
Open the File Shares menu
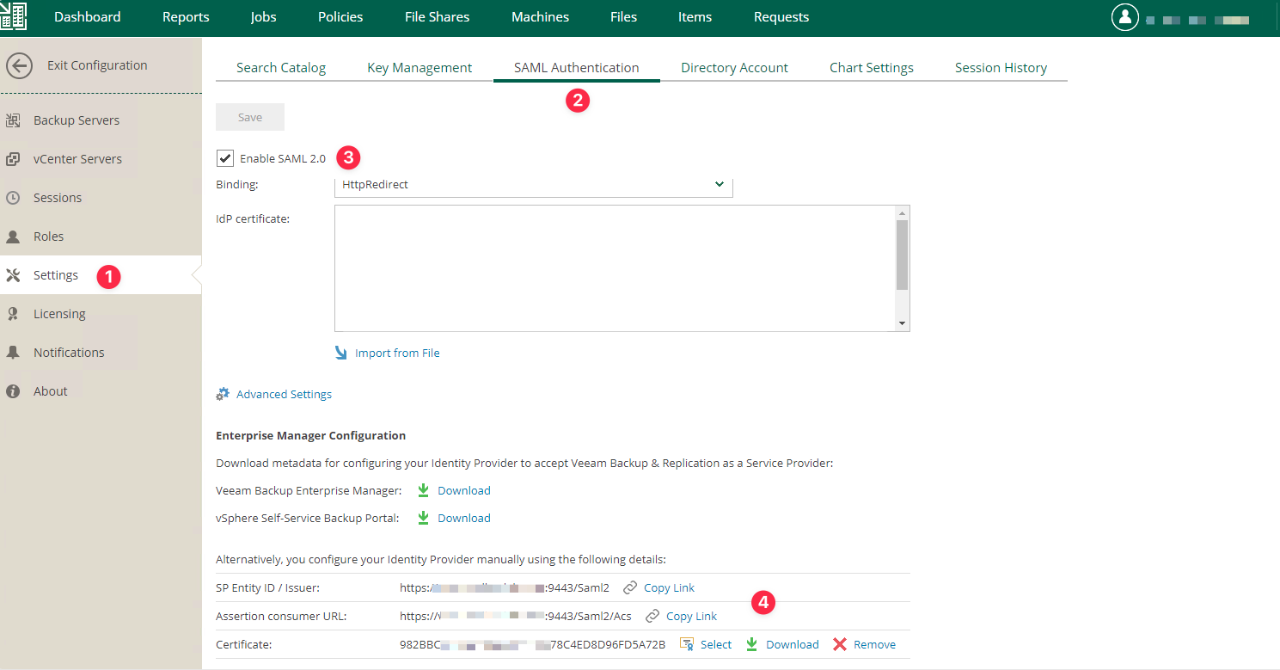click(x=437, y=17)
